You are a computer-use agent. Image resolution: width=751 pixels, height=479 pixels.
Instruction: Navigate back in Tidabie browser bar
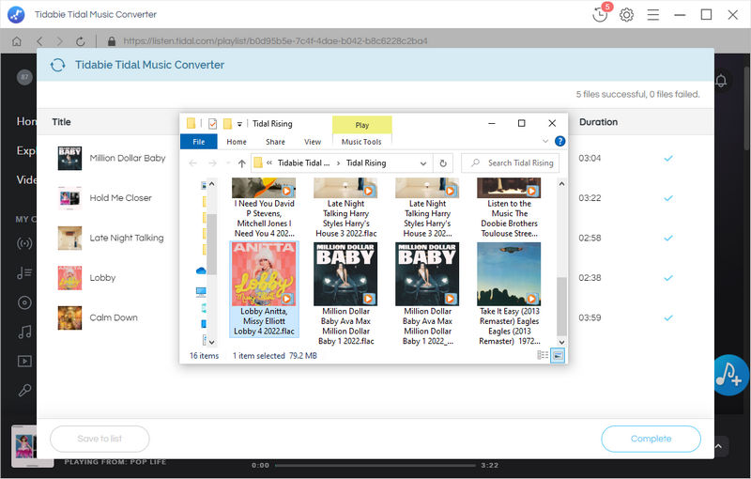(39, 41)
